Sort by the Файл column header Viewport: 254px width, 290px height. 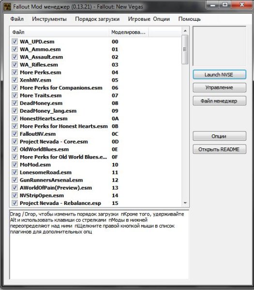pos(59,32)
